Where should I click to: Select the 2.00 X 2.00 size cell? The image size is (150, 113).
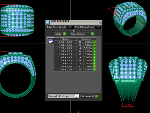[x=65, y=70]
